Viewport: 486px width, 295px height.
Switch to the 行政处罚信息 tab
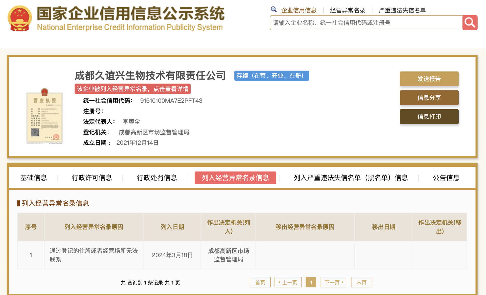coord(157,178)
